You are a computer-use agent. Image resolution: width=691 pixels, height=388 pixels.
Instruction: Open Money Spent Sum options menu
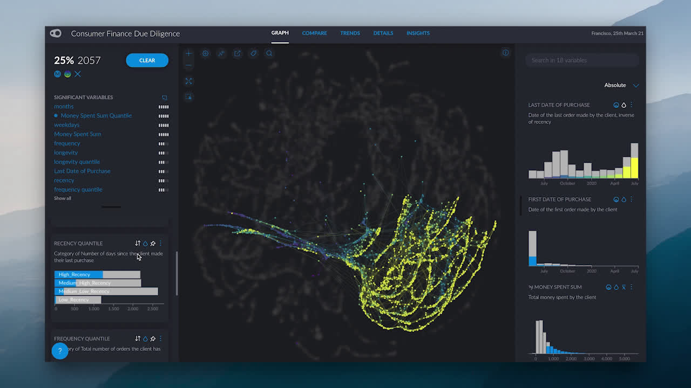632,287
